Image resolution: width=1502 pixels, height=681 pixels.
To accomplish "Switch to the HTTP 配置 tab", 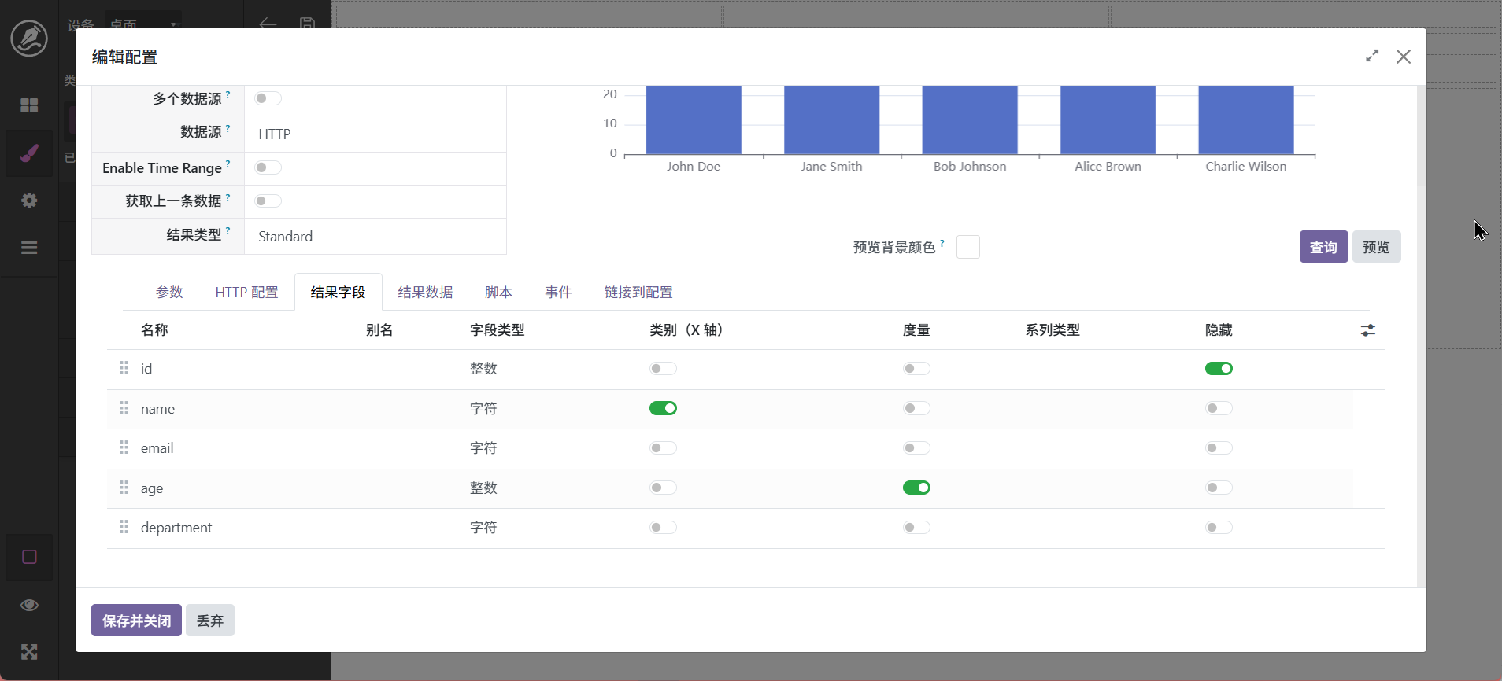I will [246, 293].
